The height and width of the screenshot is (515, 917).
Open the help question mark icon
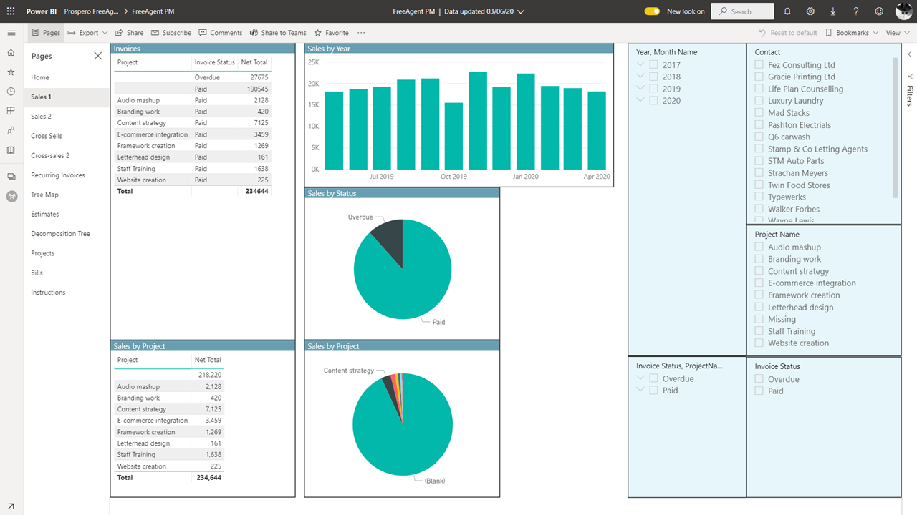click(x=856, y=11)
